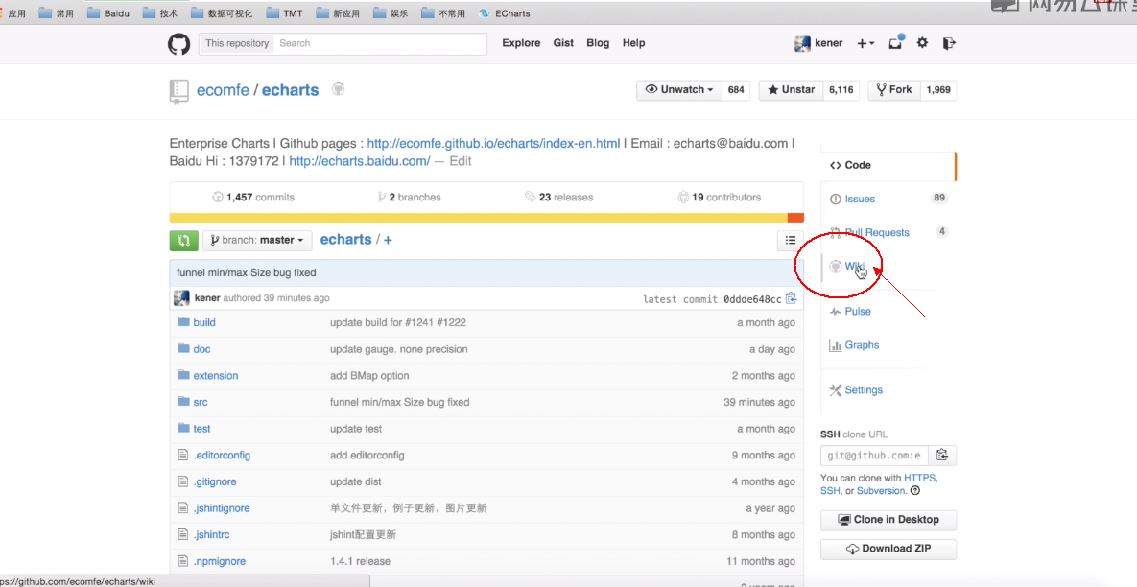Click the doc folder icon
Image resolution: width=1137 pixels, height=587 pixels.
coord(183,348)
